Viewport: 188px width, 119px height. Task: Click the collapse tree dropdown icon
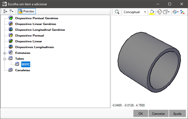point(12,11)
